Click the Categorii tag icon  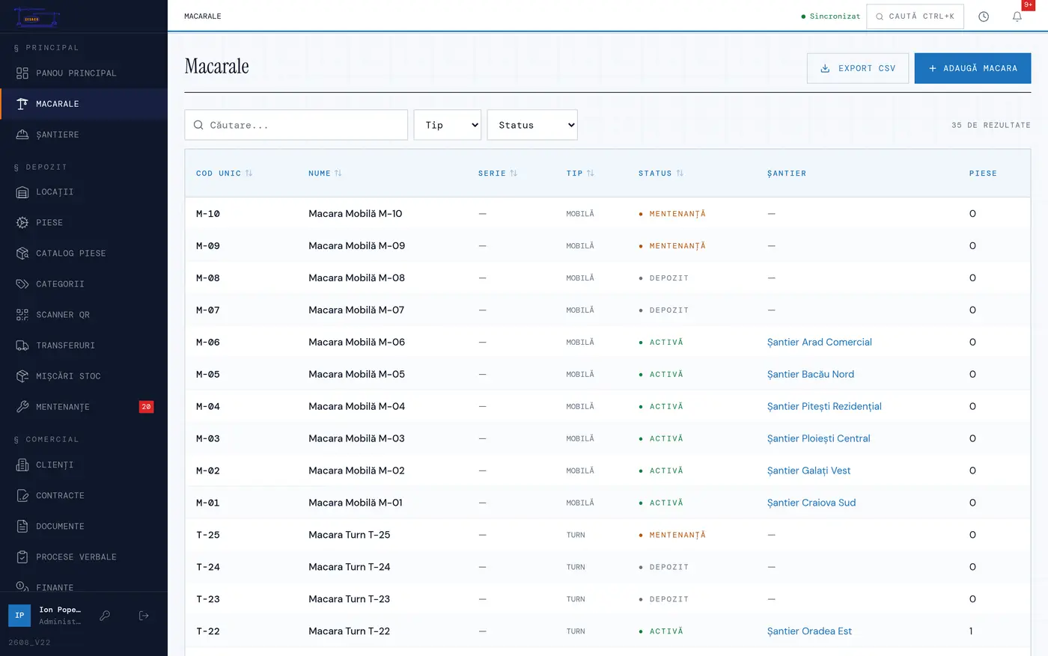tap(22, 284)
